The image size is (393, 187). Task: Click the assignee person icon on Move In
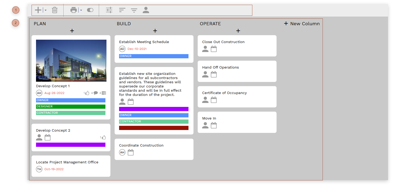click(205, 125)
